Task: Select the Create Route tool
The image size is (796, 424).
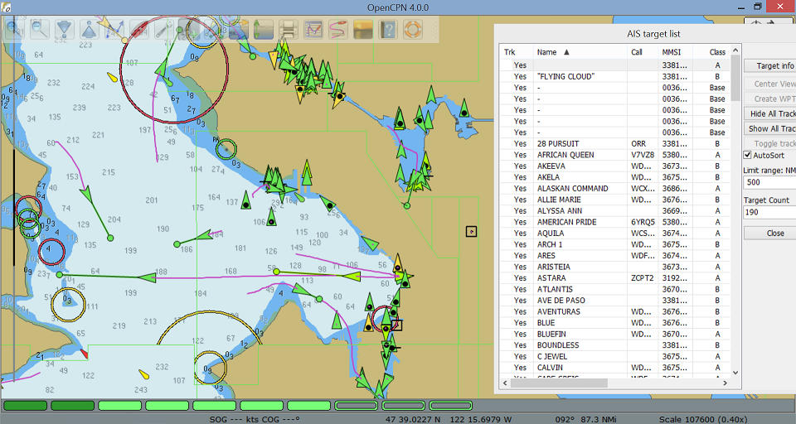Action: (x=114, y=30)
